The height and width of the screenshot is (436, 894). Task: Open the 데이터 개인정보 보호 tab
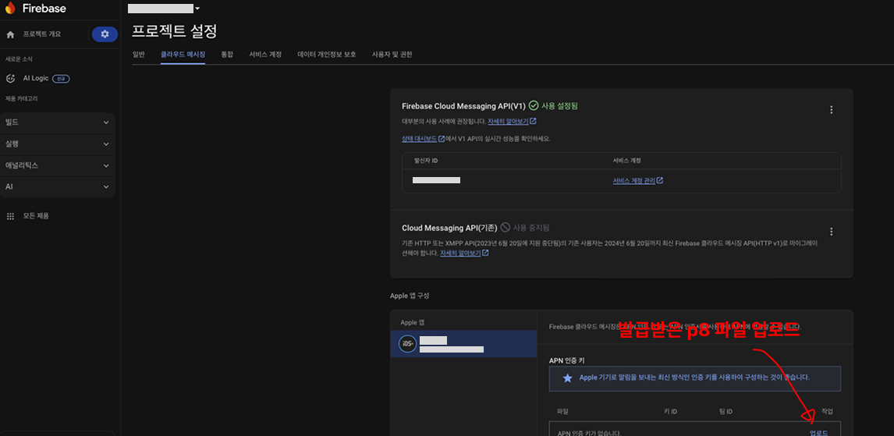327,55
